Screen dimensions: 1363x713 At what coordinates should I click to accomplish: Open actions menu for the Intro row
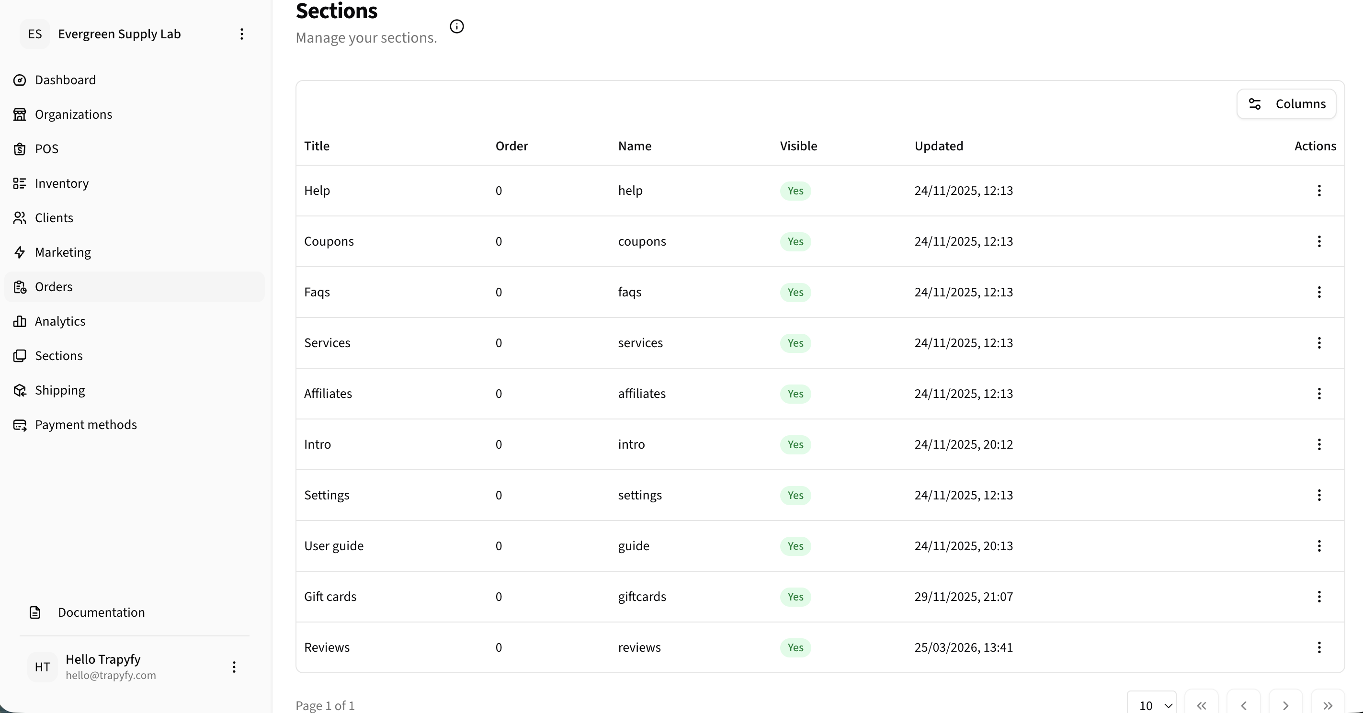coord(1319,444)
